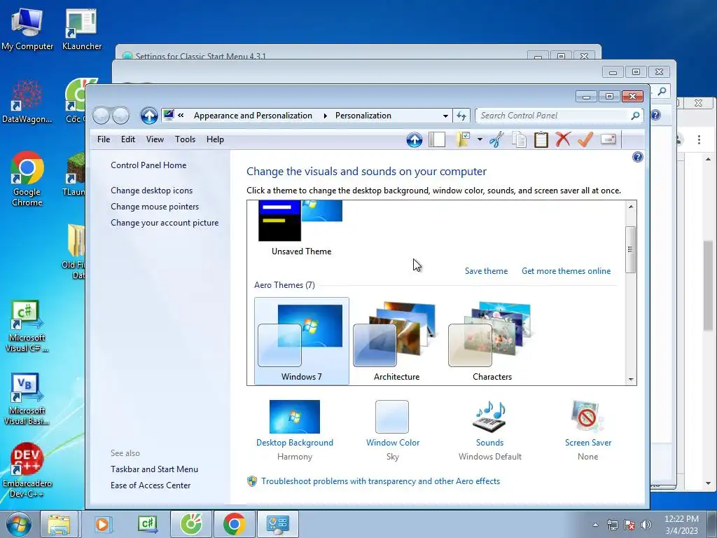The width and height of the screenshot is (717, 538).
Task: Select the KLauncher desktop icon
Action: coord(82,29)
